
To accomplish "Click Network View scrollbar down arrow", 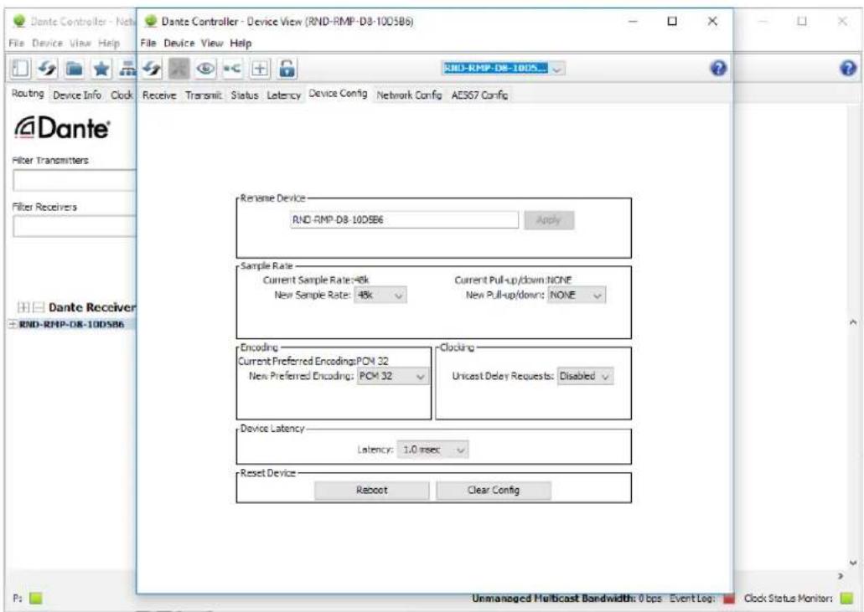I will (x=853, y=563).
